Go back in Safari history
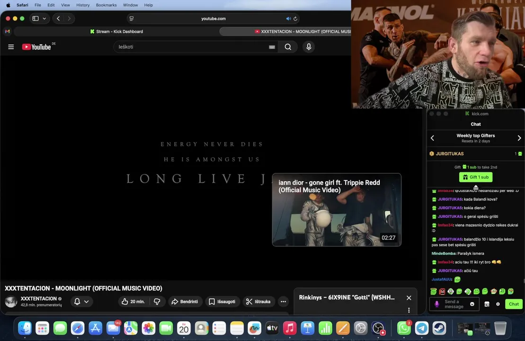Image resolution: width=525 pixels, height=341 pixels. click(58, 18)
